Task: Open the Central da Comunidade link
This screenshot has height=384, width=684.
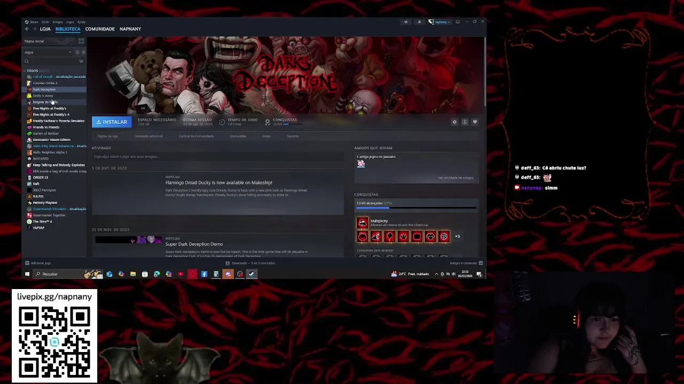Action: [x=196, y=136]
